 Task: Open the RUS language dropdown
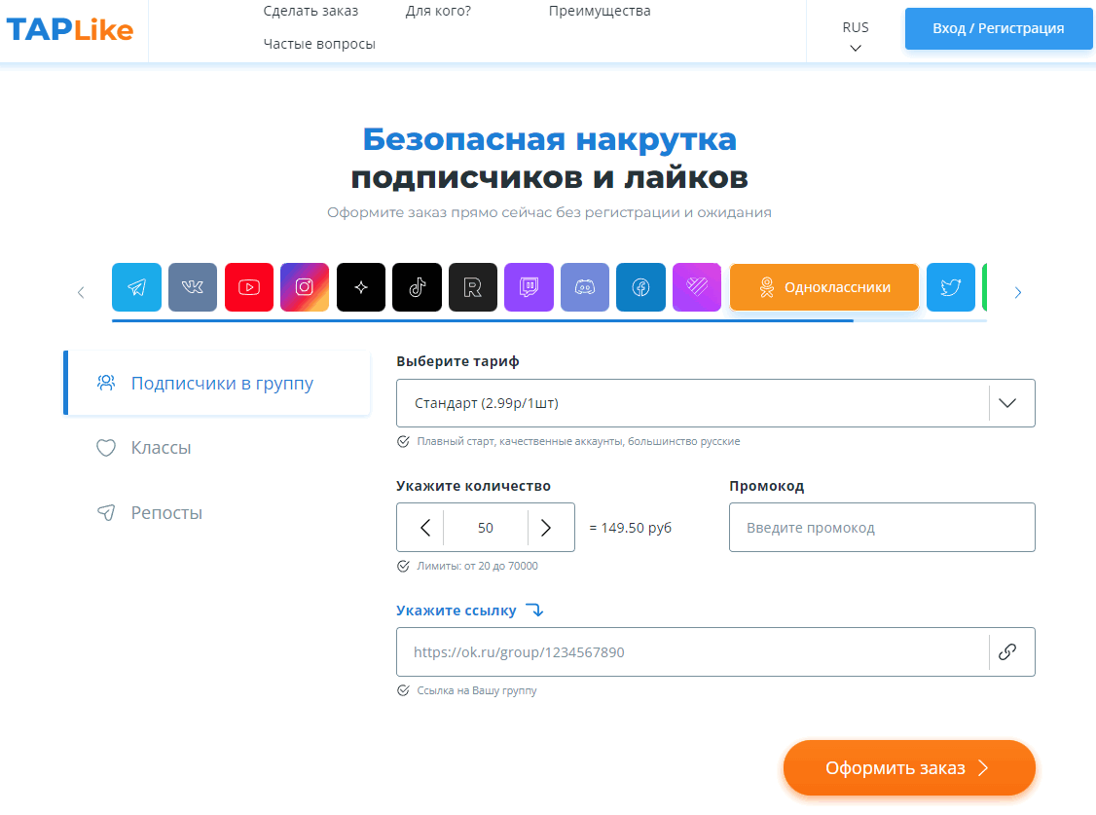pos(856,35)
